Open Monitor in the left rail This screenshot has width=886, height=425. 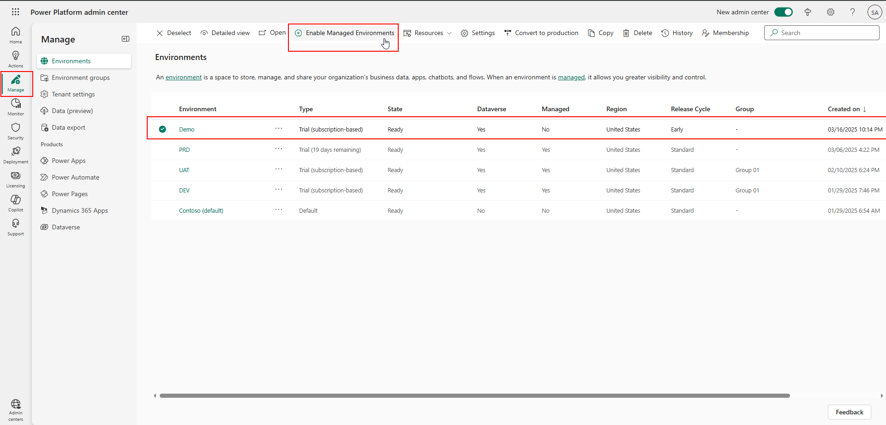pos(16,107)
